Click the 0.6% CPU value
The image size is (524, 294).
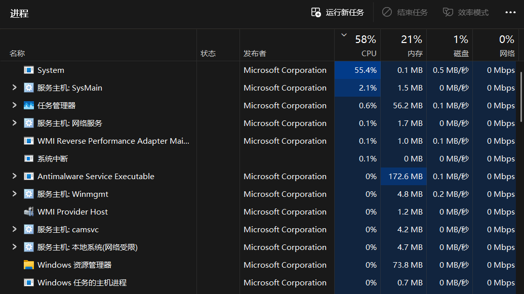(368, 106)
